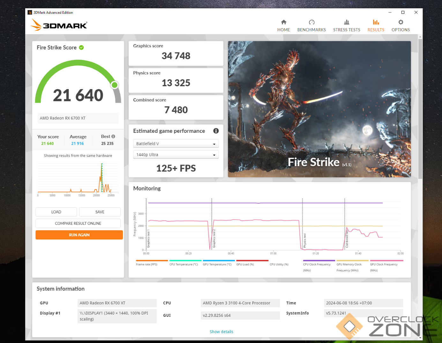The image size is (442, 343).
Task: Open the Benchmarks gauge icon
Action: click(311, 22)
